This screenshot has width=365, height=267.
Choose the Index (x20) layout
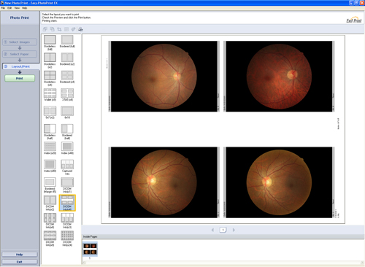pos(50,148)
